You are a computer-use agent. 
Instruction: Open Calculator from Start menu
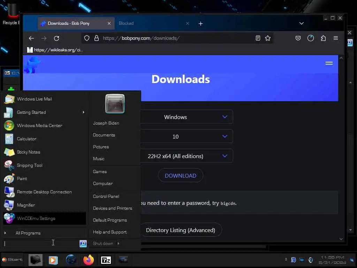click(x=45, y=139)
